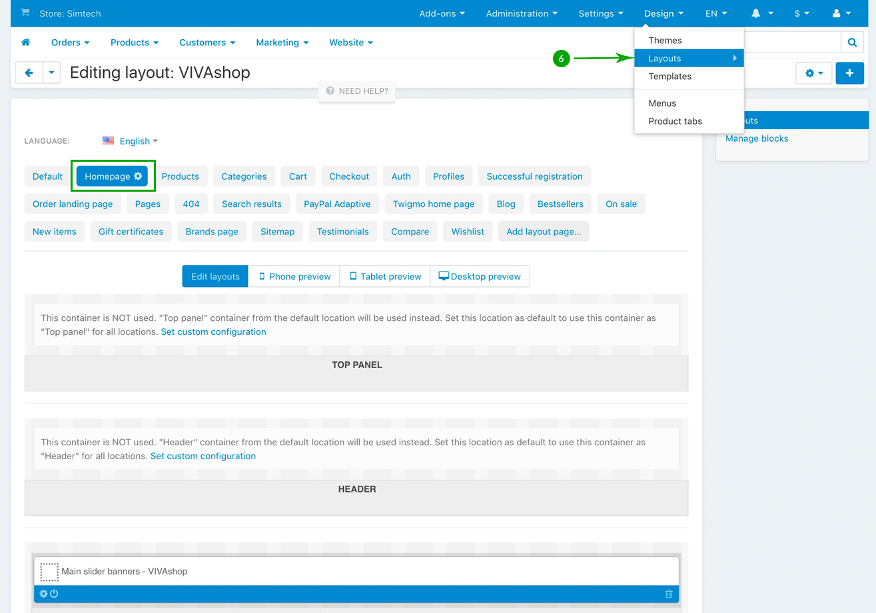Open settings gear of Main slider banners block
This screenshot has height=613, width=876.
click(44, 594)
